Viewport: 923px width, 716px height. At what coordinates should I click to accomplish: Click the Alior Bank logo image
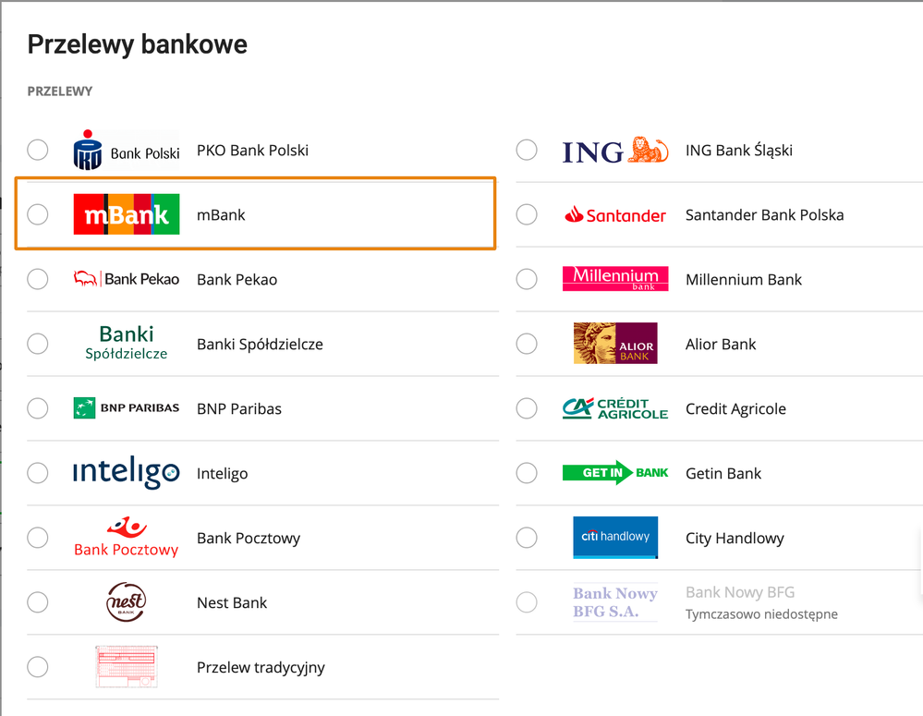point(615,344)
